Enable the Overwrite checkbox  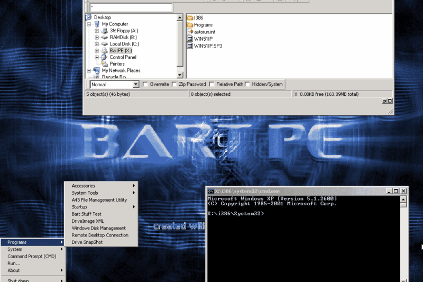point(145,85)
